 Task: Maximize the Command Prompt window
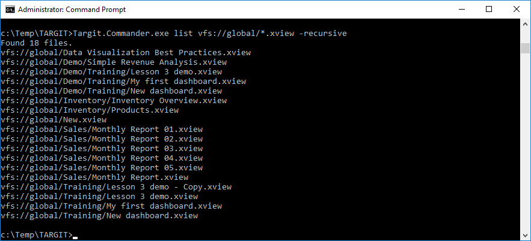pos(489,9)
